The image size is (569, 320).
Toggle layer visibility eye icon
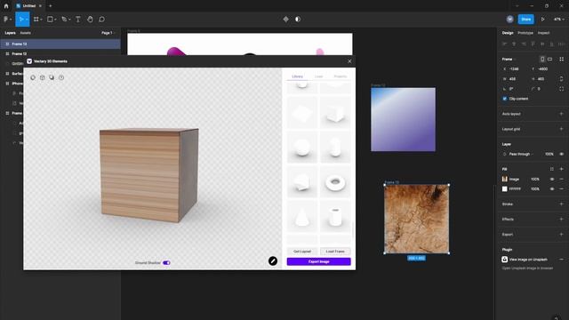tap(561, 154)
